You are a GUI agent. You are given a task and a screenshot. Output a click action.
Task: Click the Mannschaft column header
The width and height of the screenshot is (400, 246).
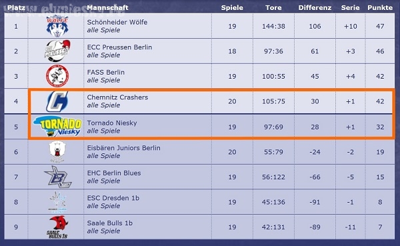[x=107, y=7]
